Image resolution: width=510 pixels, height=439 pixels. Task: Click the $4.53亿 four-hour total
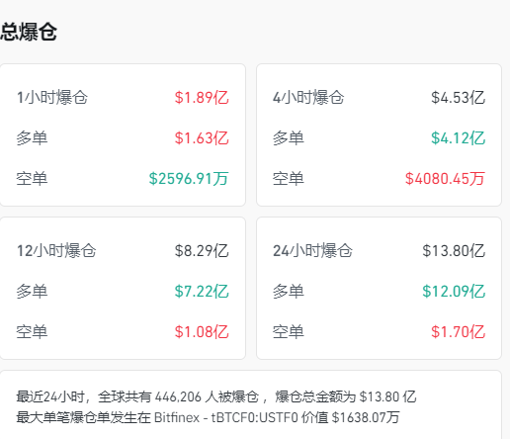(458, 98)
